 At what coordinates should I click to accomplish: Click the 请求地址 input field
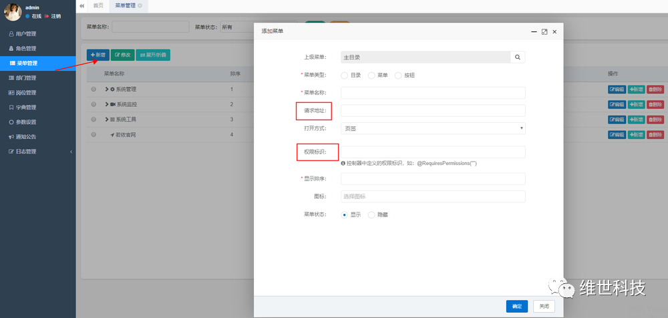pos(433,110)
